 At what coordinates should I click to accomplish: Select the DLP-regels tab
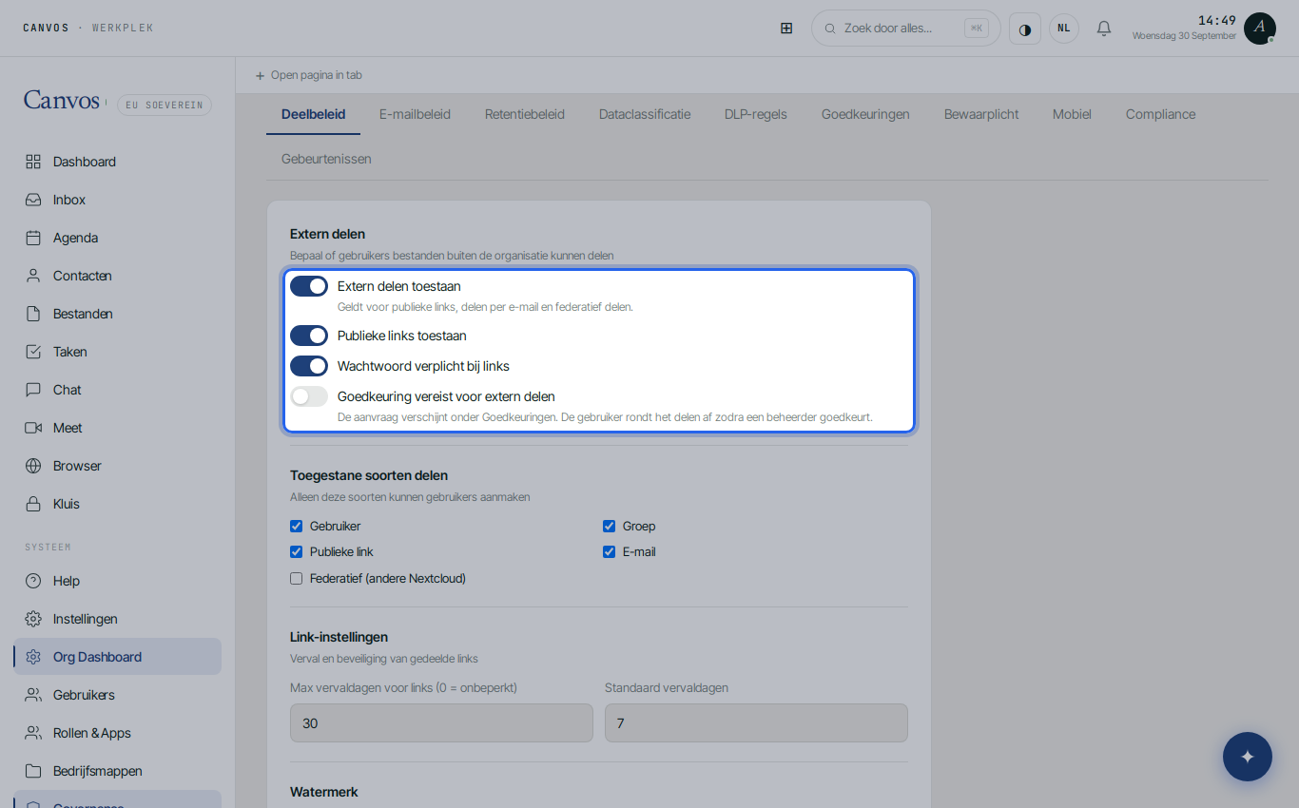click(x=756, y=114)
